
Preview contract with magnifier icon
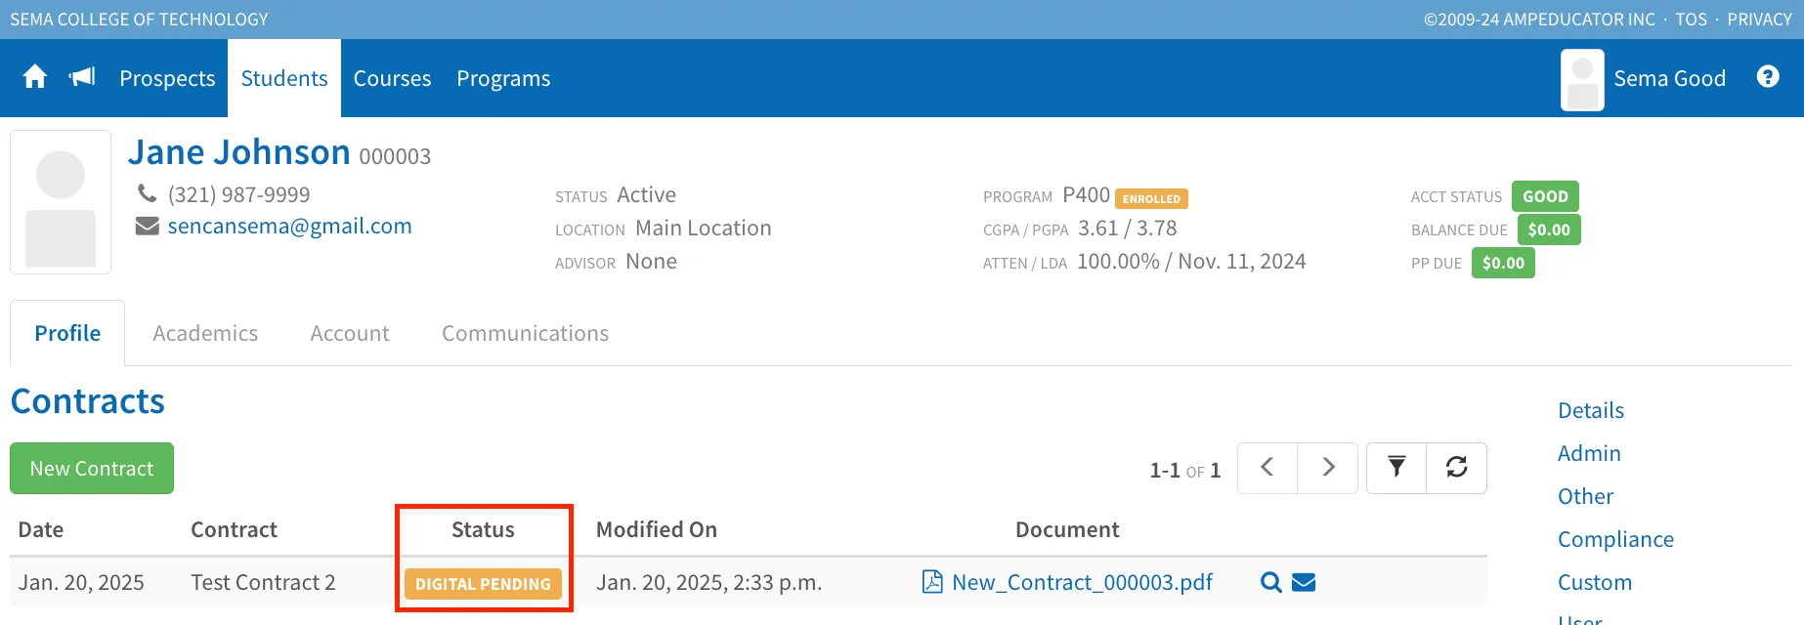(x=1270, y=583)
